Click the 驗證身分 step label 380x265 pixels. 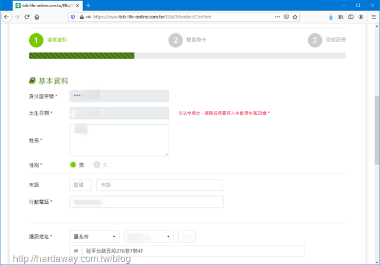197,40
